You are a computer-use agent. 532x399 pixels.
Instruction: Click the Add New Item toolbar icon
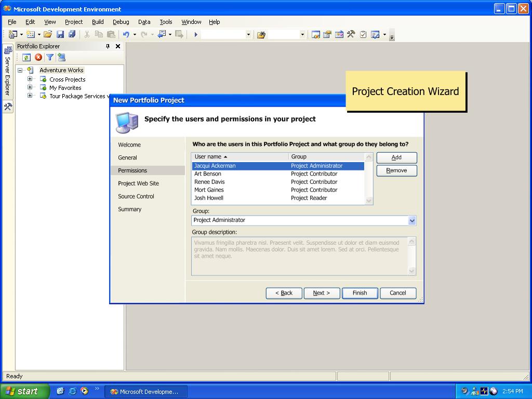click(31, 34)
